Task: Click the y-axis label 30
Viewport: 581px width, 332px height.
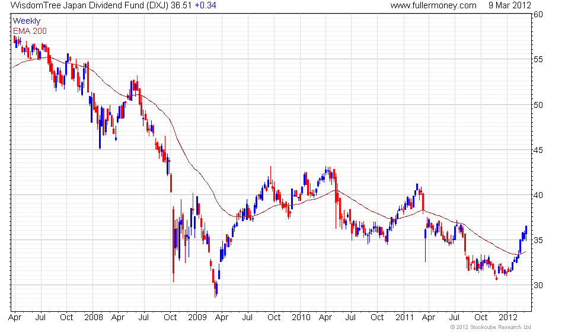Action: [538, 285]
